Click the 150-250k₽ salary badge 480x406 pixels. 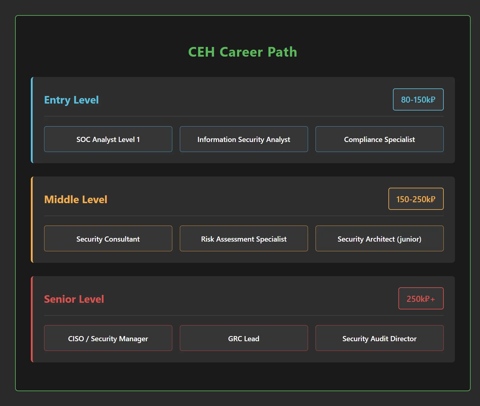[416, 199]
